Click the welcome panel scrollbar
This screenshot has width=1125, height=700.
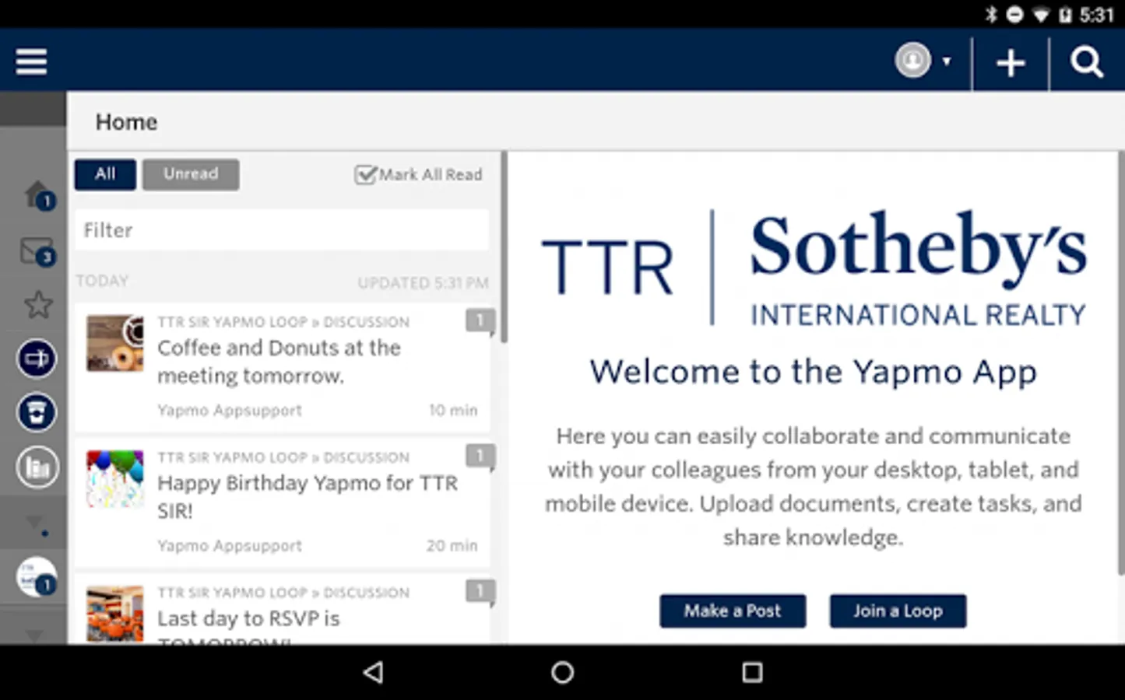coord(1121,364)
